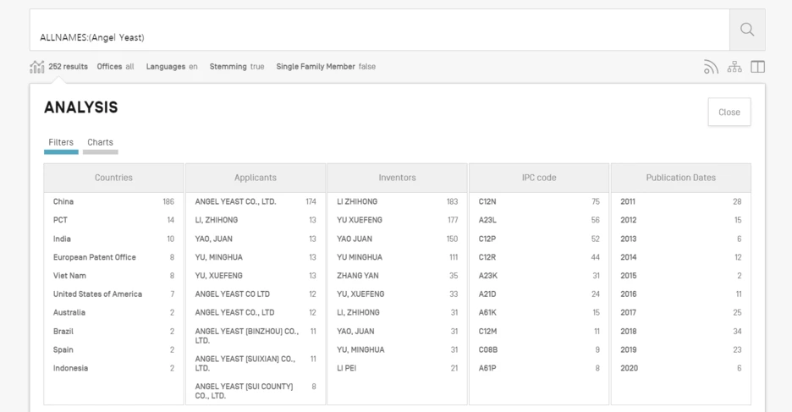792x412 pixels.
Task: Filter by publication year 2011
Action: [681, 201]
